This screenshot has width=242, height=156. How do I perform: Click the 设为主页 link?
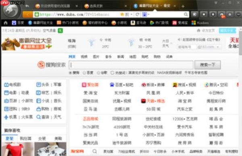pyautogui.click(x=206, y=31)
